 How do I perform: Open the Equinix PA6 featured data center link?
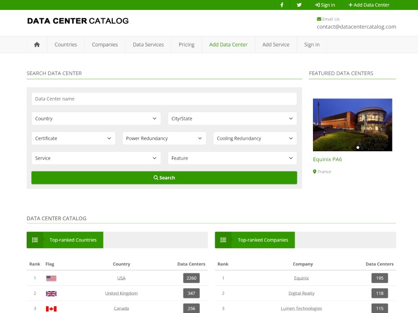click(327, 159)
